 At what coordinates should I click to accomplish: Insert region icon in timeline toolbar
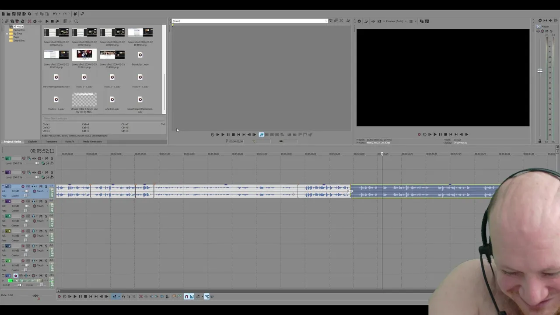pos(179,296)
